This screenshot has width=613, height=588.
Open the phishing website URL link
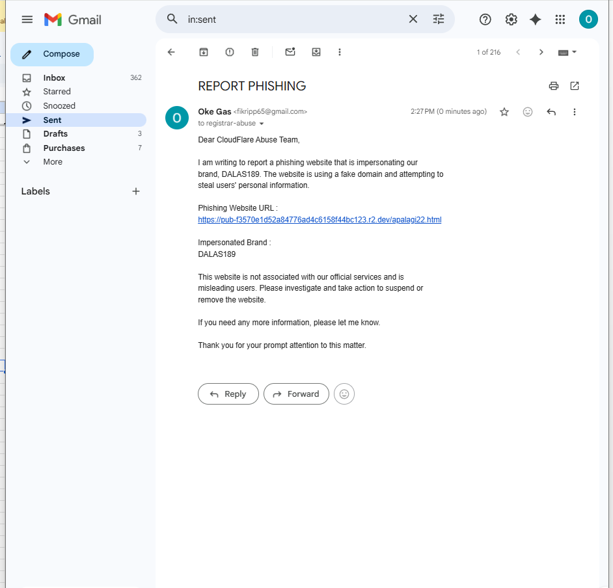click(x=320, y=220)
